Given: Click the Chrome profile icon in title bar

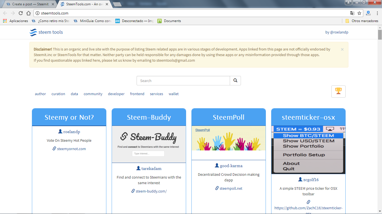Looking at the screenshot, I should [348, 2].
